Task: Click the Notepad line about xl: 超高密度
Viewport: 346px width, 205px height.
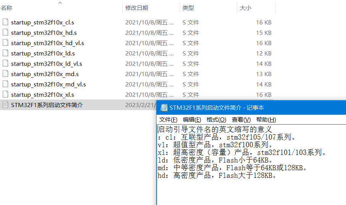Action: coord(242,153)
